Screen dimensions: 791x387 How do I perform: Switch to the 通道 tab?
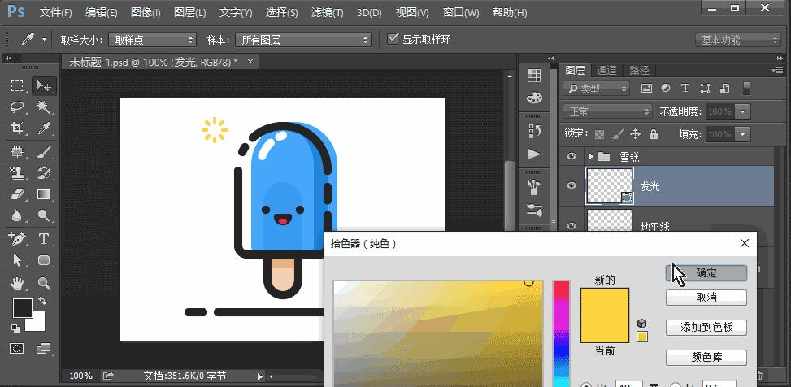pos(606,70)
